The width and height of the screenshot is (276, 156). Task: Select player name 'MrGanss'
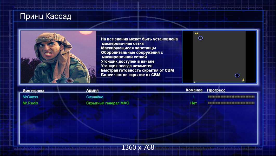[30, 97]
